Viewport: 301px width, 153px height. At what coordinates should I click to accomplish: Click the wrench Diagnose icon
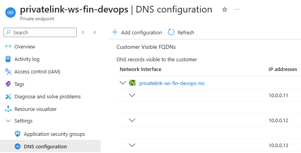(x=8, y=96)
